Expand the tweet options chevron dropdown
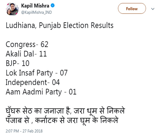Screen dimensions: 163x136 [153, 9]
